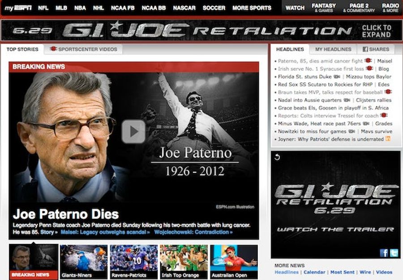Screen dimensions: 403x280
Task: Click camera icon beside Minus Wade Heat headline
Action: tap(366, 123)
